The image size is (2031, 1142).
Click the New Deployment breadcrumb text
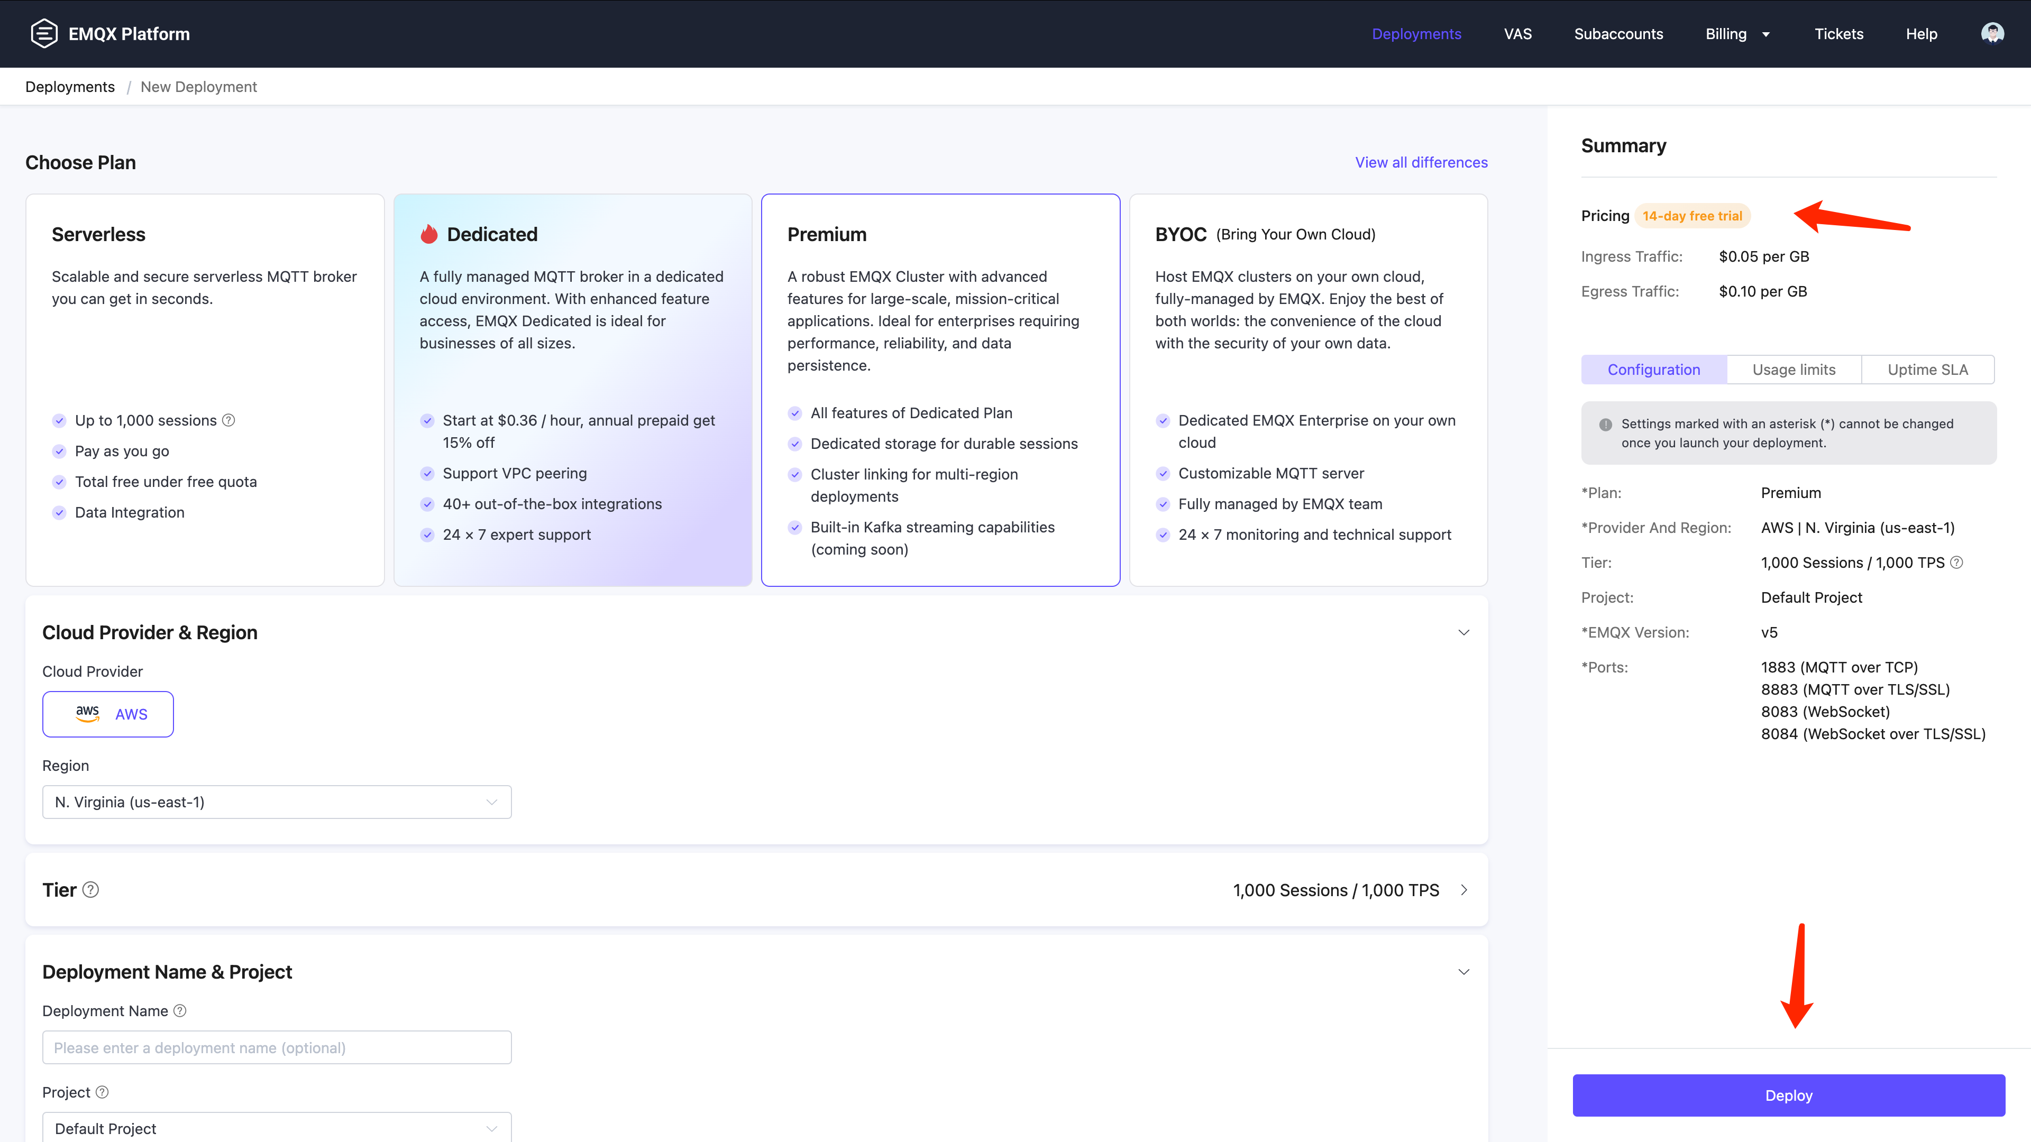(x=199, y=87)
